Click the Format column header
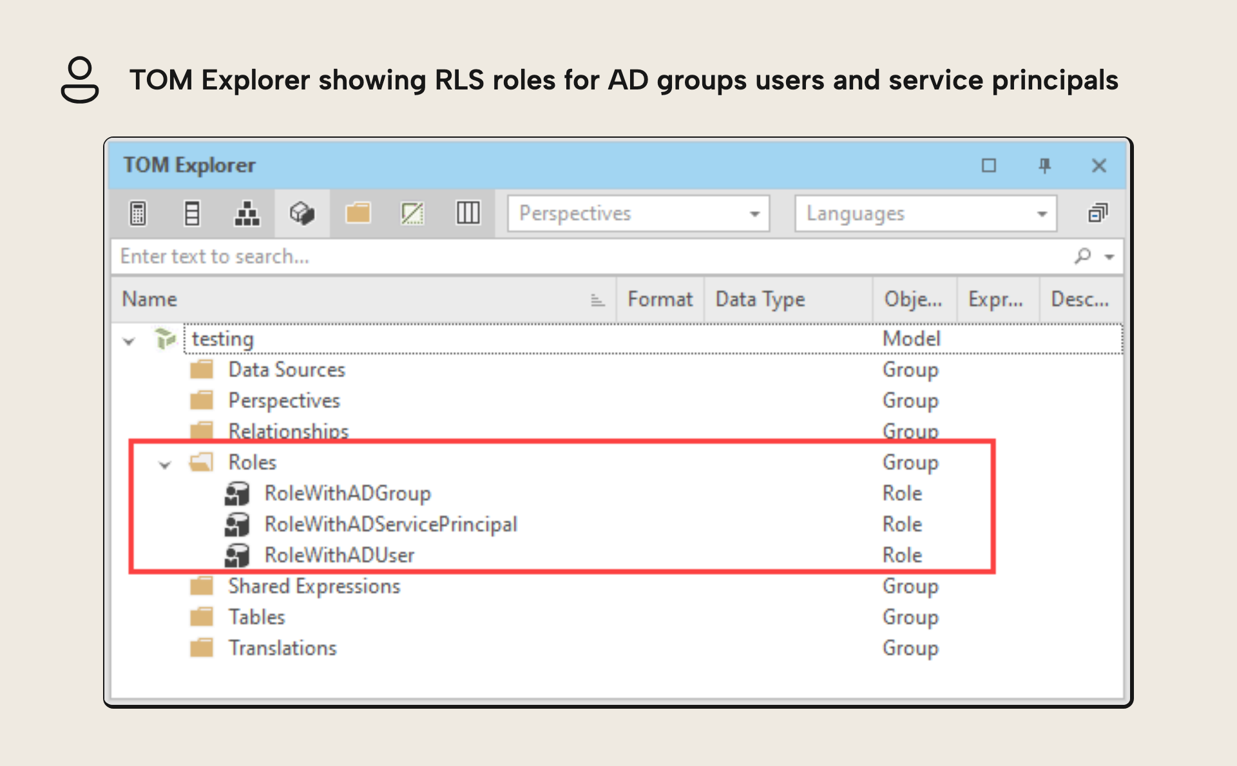This screenshot has height=766, width=1237. pos(660,299)
